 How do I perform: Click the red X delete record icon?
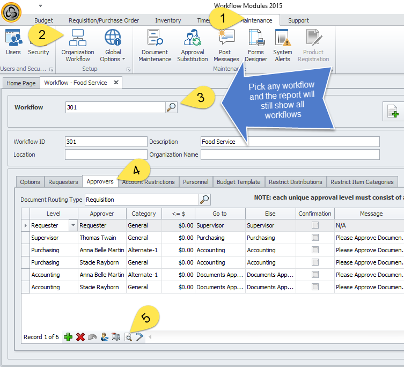pyautogui.click(x=80, y=337)
